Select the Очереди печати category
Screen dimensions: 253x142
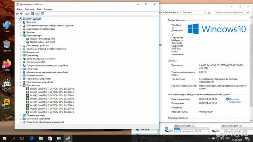point(35,75)
